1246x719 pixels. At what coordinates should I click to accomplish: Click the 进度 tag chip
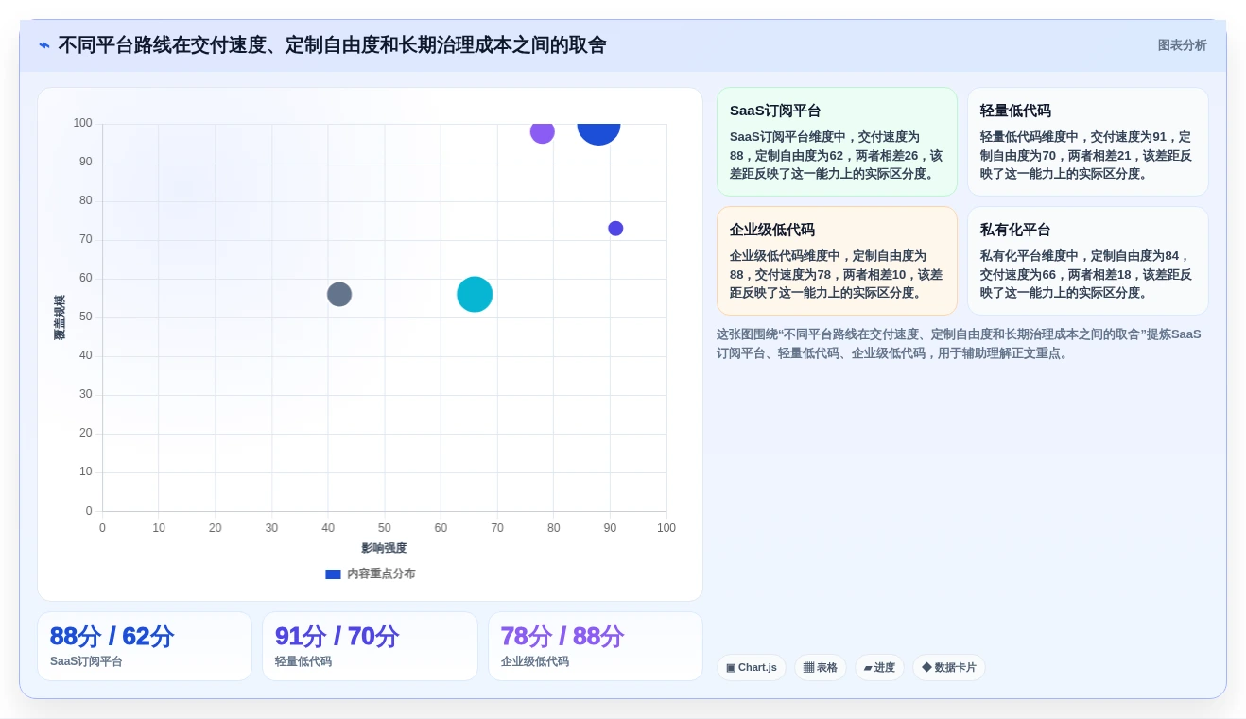pyautogui.click(x=879, y=668)
